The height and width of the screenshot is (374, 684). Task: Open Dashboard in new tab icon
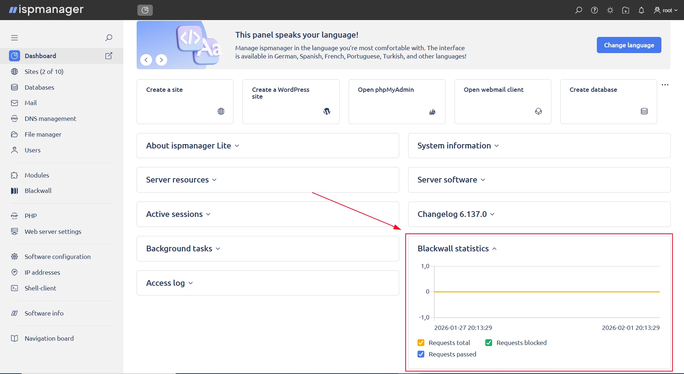coord(109,56)
